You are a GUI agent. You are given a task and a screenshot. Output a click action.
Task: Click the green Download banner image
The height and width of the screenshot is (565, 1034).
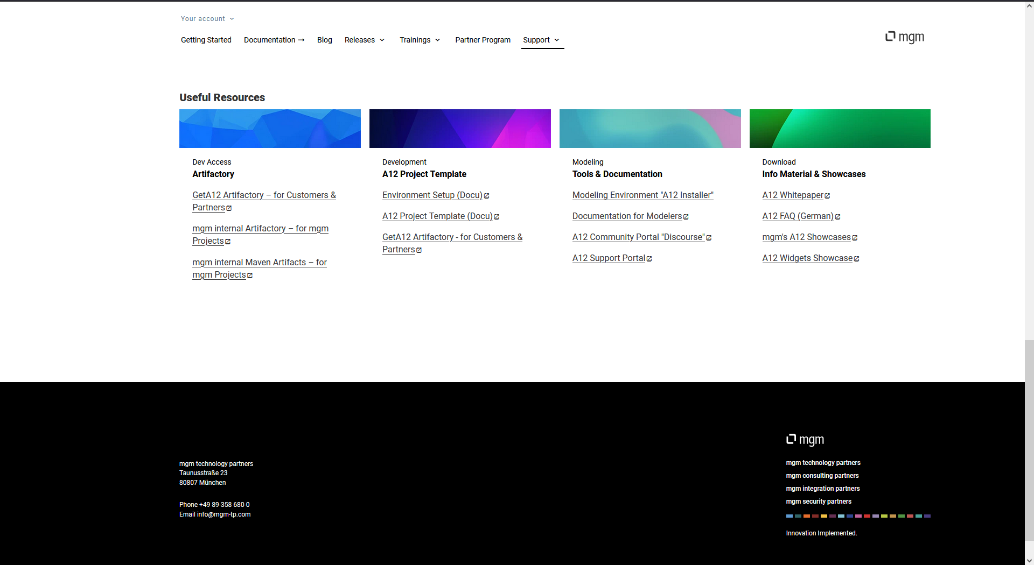840,129
